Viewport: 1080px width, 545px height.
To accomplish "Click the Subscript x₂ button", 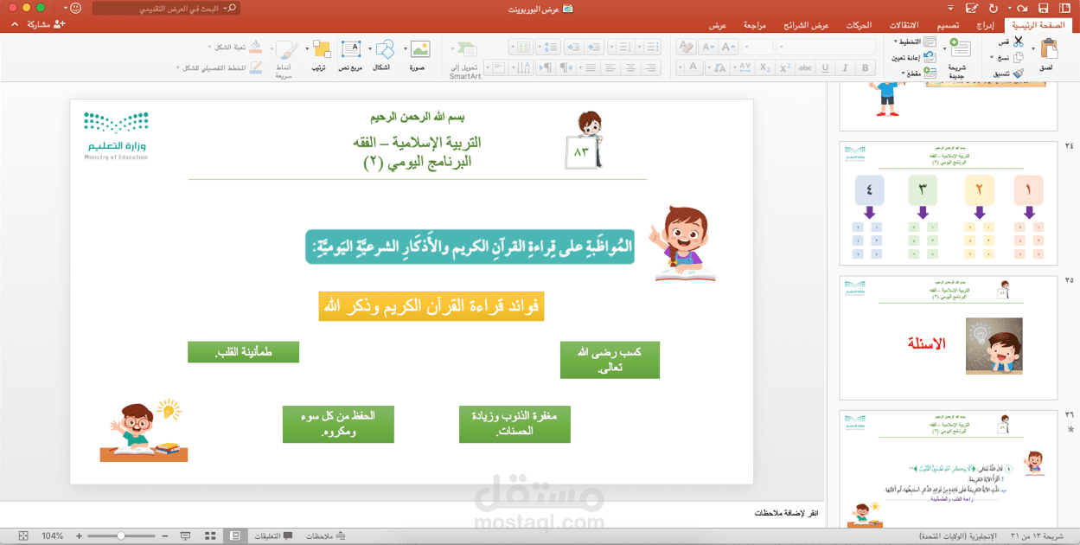I will [764, 67].
